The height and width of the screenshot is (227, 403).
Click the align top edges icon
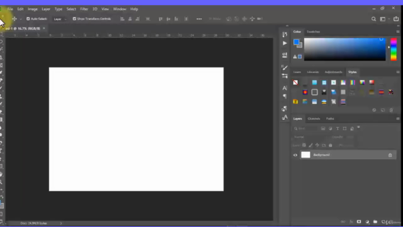(x=161, y=19)
